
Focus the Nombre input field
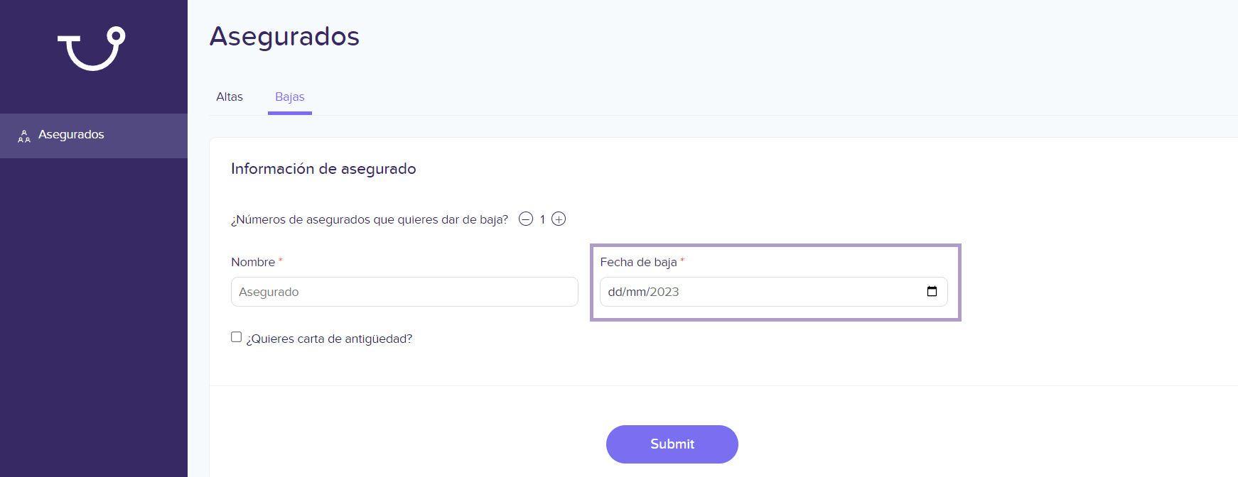pyautogui.click(x=404, y=292)
